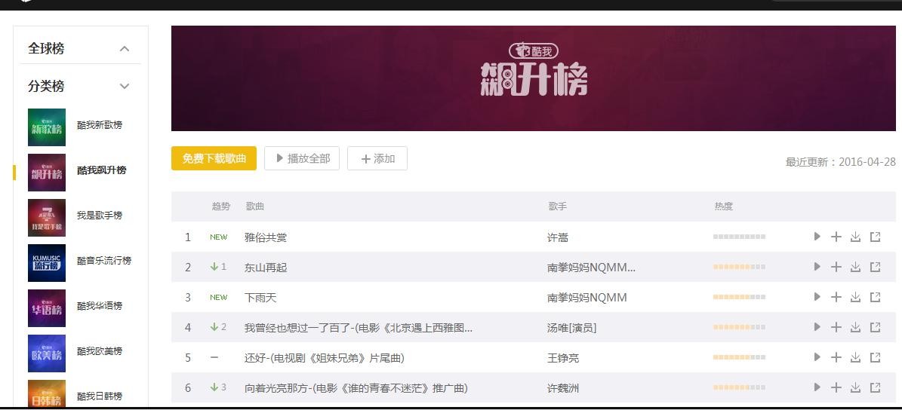902x410 pixels.
Task: Click the 添加 button
Action: coord(377,158)
